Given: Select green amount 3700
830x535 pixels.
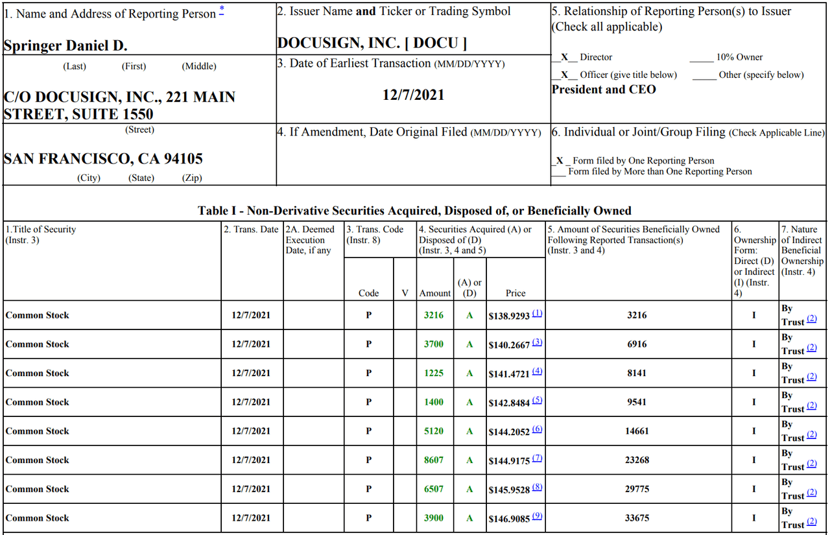Looking at the screenshot, I should 434,344.
